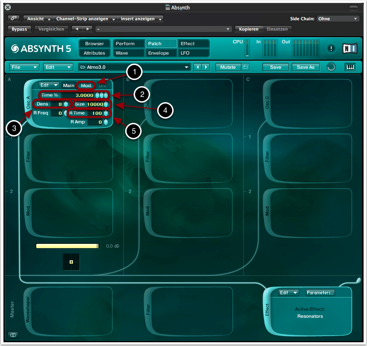Switch to the Envelope tab
Image resolution: width=367 pixels, height=346 pixels.
[161, 53]
